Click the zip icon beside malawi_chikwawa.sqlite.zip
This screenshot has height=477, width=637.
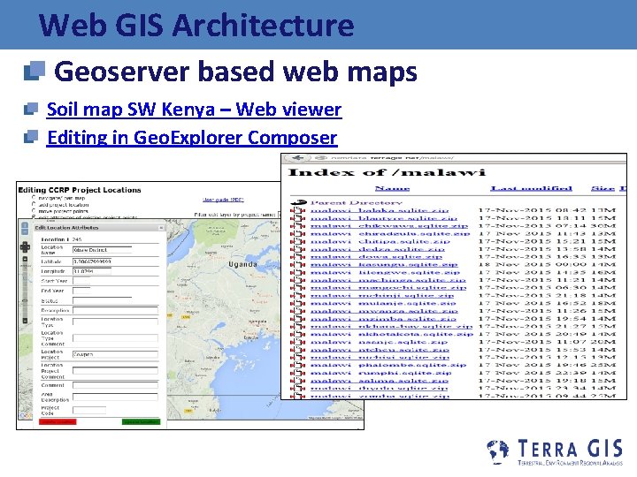pyautogui.click(x=298, y=225)
